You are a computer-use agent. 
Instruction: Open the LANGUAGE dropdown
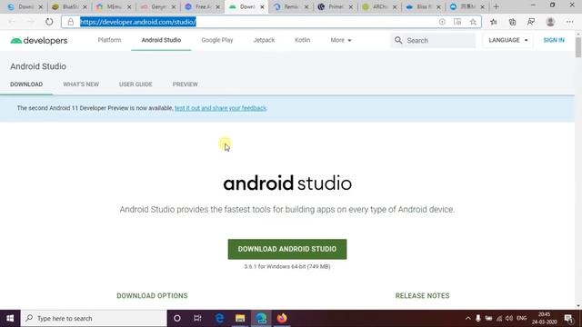point(507,40)
